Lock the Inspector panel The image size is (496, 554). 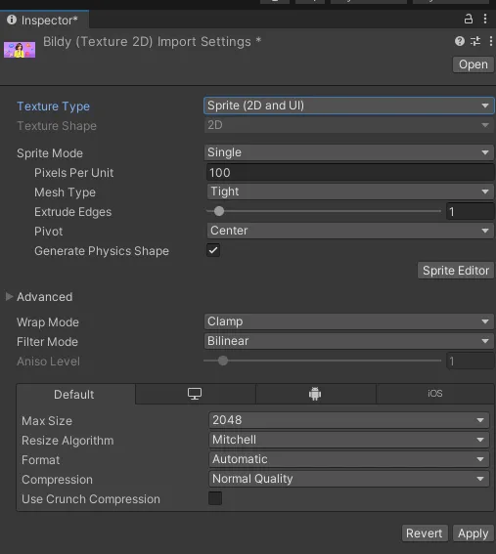pos(468,19)
